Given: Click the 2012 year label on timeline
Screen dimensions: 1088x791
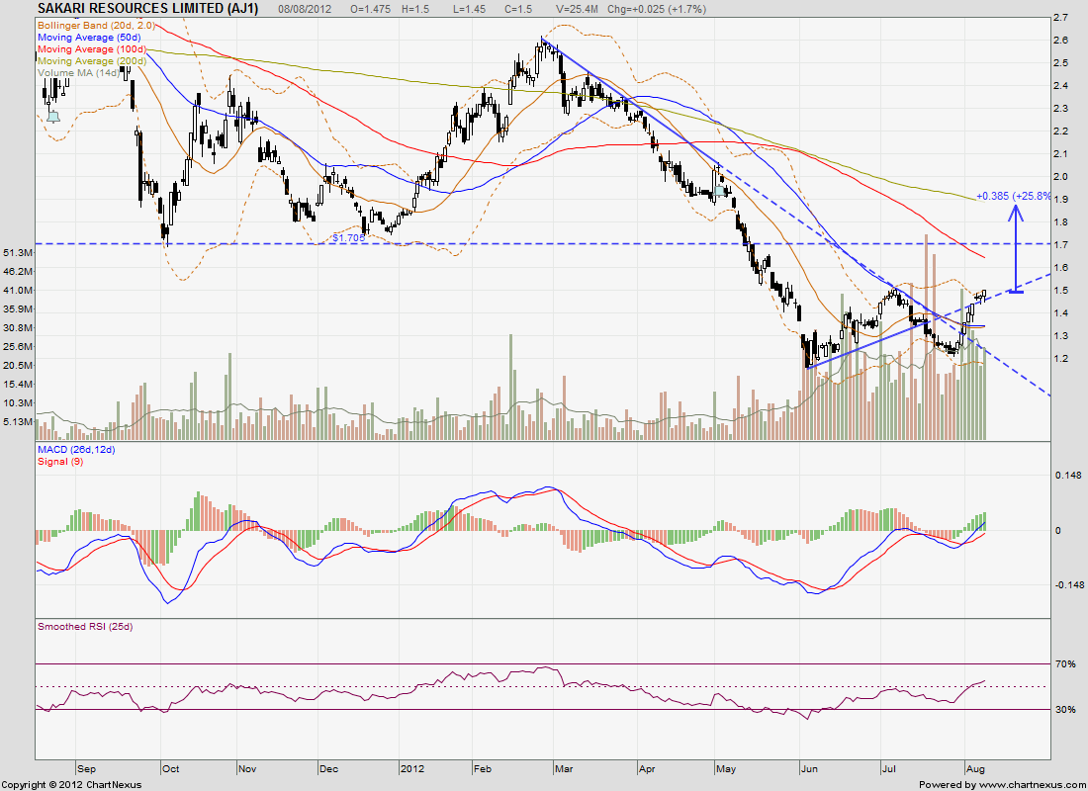Looking at the screenshot, I should point(412,769).
